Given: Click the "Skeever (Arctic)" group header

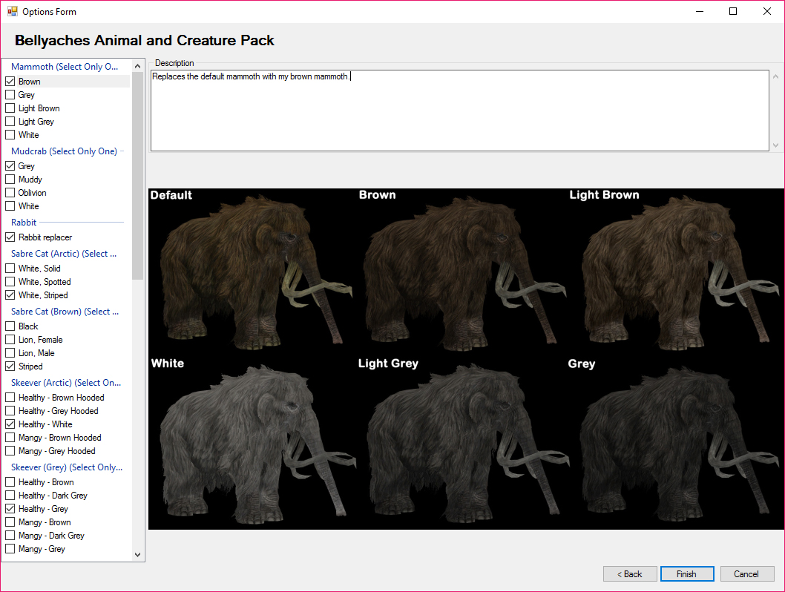Looking at the screenshot, I should [x=66, y=383].
